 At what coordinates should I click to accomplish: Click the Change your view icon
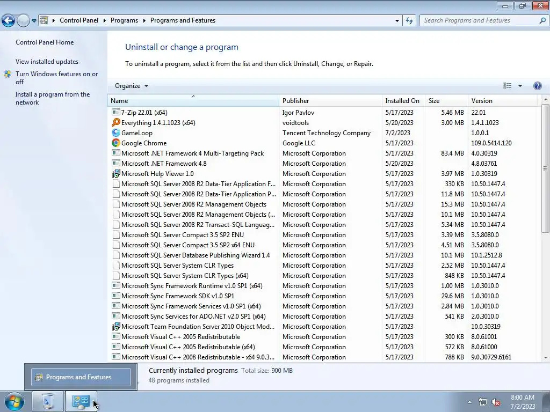[507, 86]
